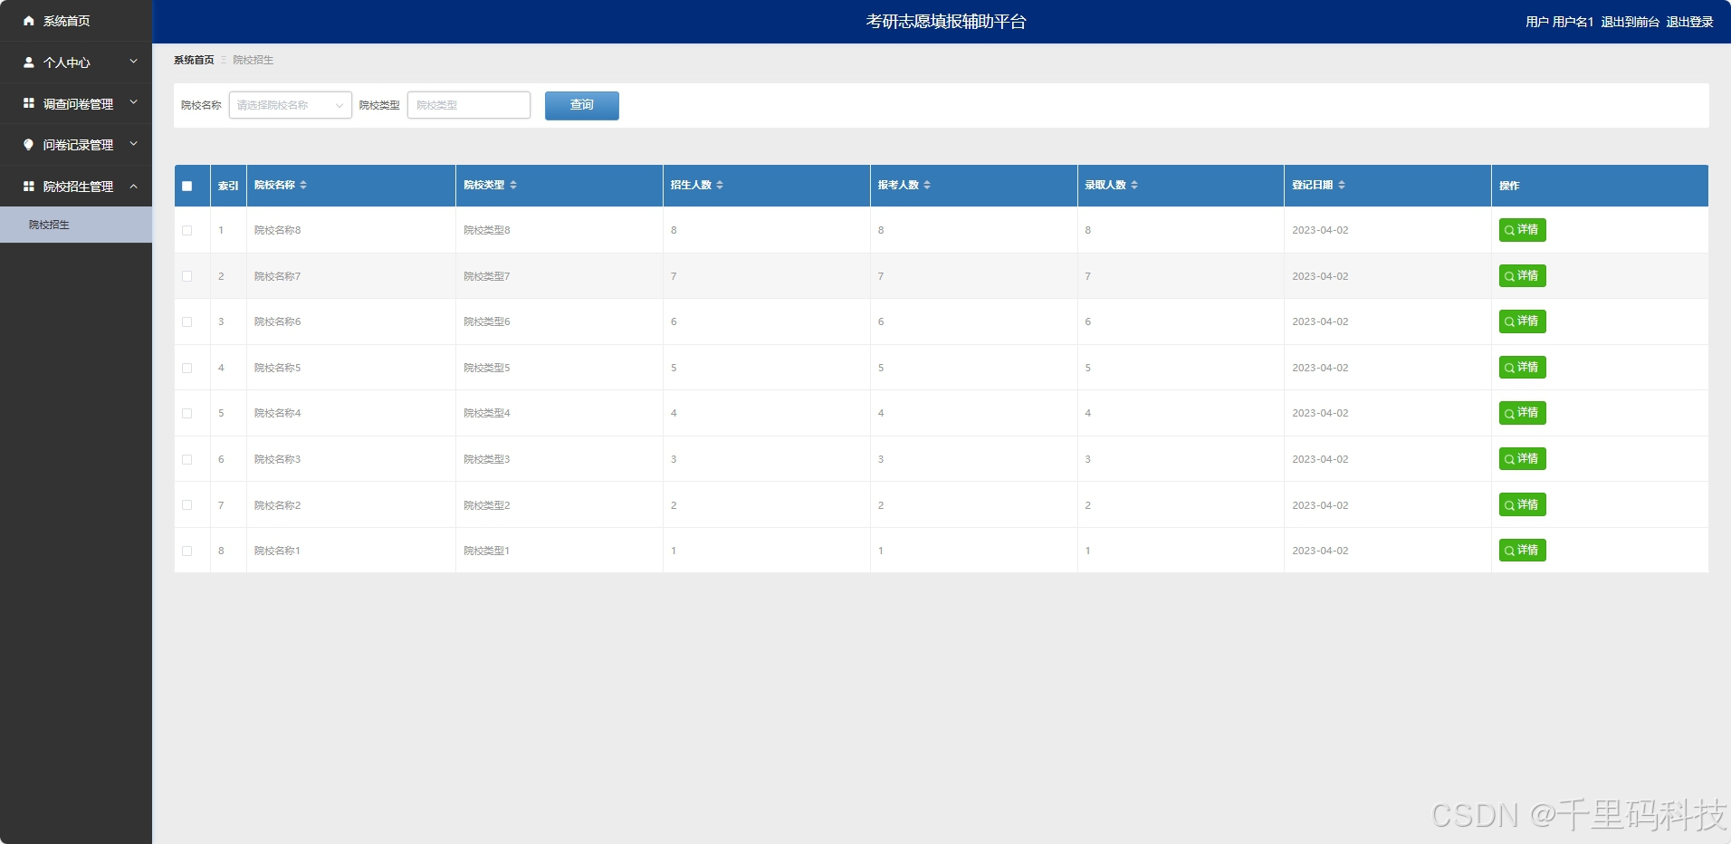Viewport: 1731px width, 844px height.
Task: Open 调查问卷管理 sidebar menu
Action: click(76, 103)
